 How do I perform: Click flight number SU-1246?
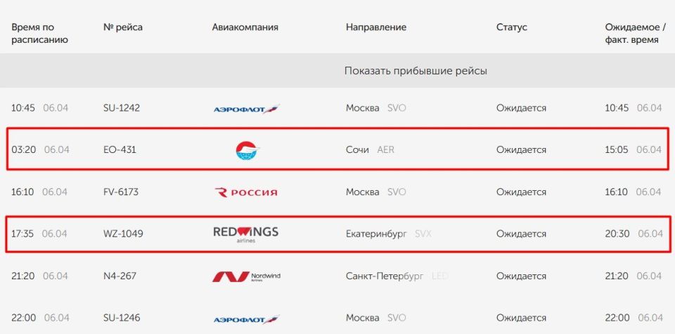[x=122, y=318]
